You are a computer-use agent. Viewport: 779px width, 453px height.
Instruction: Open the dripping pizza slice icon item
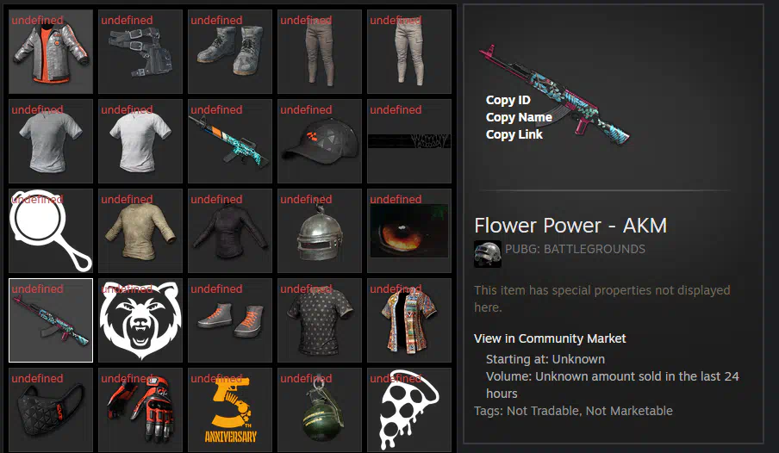[409, 410]
